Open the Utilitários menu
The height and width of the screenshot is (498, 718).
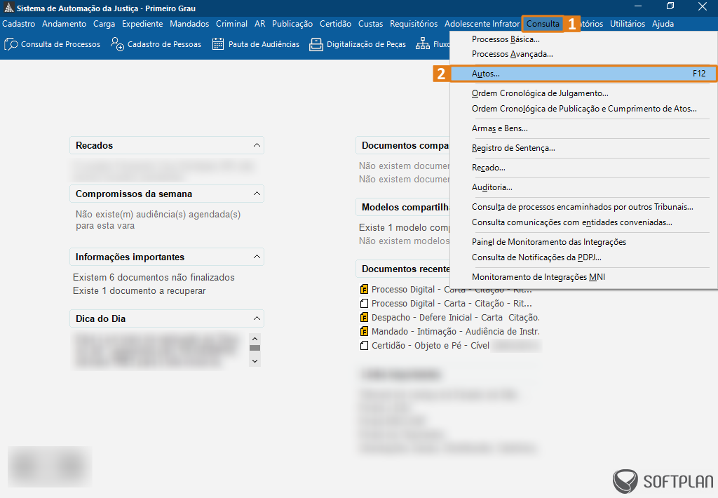click(x=628, y=24)
